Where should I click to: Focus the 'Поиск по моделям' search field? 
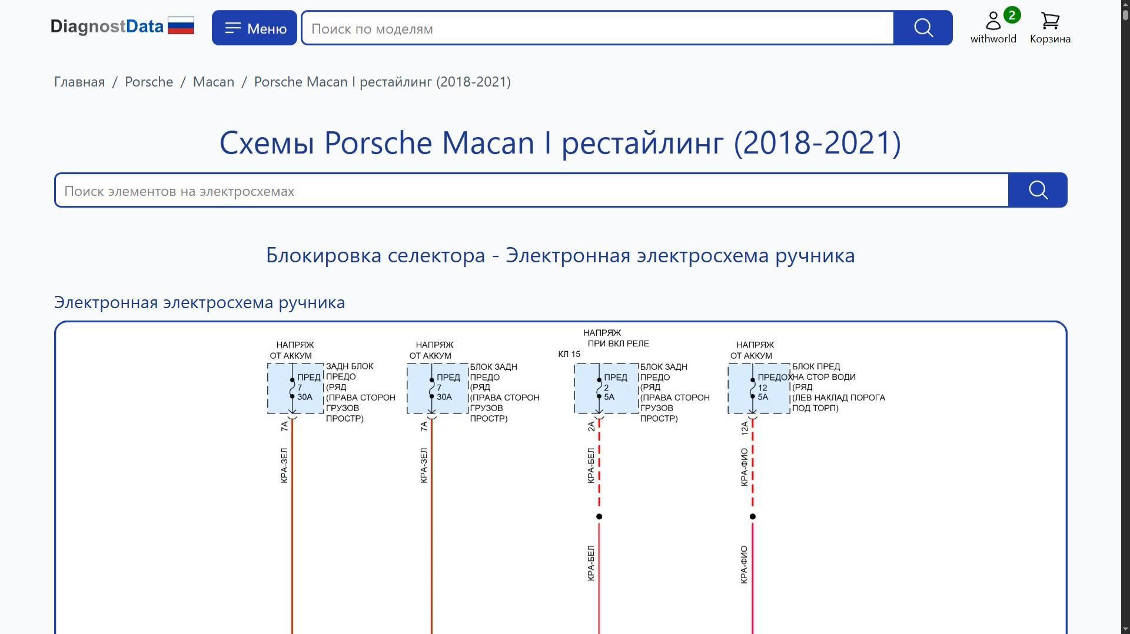tap(597, 28)
